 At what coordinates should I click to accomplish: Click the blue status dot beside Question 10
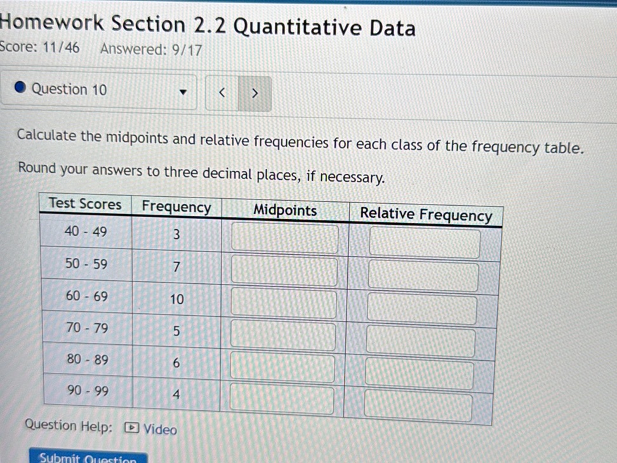21,88
